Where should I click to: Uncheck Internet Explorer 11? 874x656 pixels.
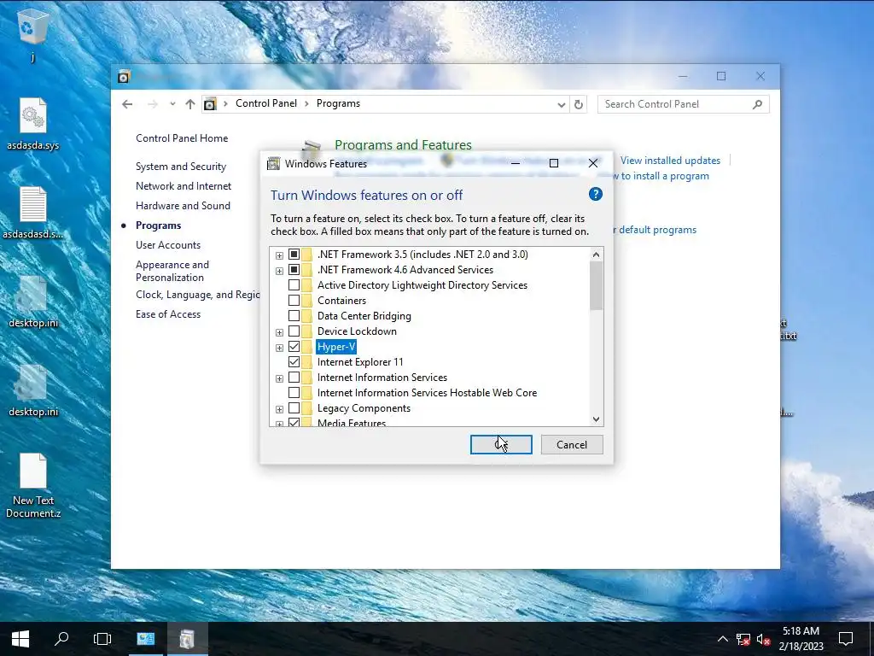click(x=294, y=362)
